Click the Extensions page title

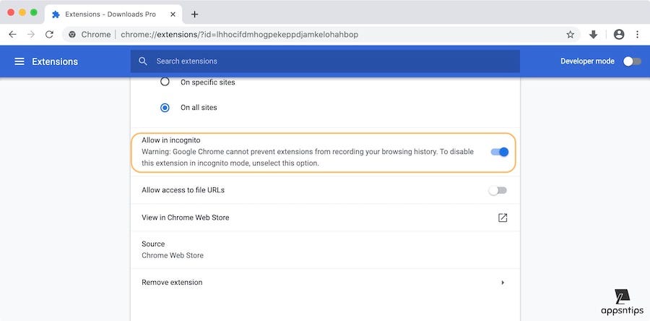point(55,61)
